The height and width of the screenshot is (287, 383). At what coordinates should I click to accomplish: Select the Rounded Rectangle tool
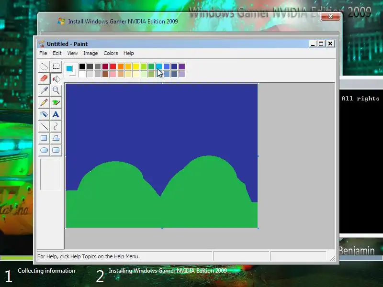[x=56, y=150]
